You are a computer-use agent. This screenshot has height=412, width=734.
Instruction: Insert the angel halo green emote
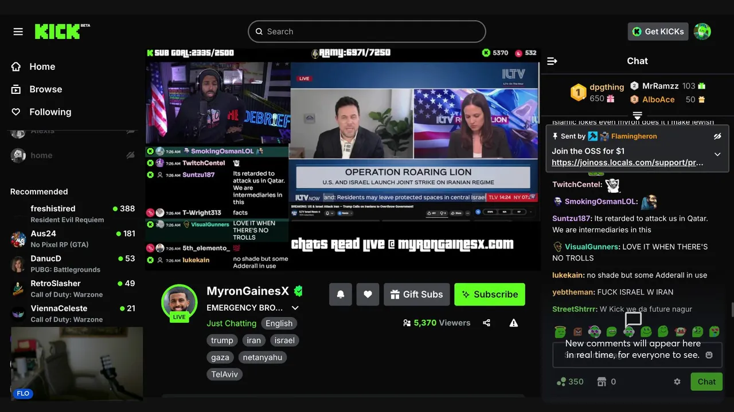pyautogui.click(x=560, y=331)
